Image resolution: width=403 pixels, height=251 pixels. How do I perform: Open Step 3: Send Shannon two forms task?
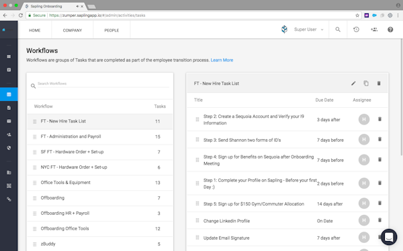pyautogui.click(x=242, y=140)
